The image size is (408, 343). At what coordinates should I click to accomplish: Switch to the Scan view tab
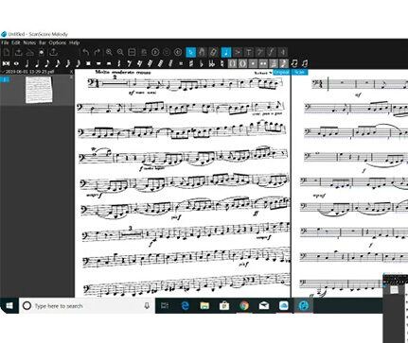(x=299, y=72)
